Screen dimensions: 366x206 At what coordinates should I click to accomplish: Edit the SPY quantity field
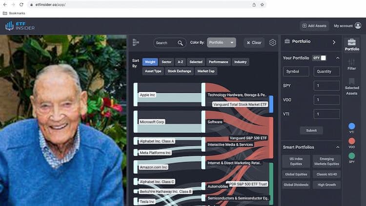pyautogui.click(x=326, y=86)
